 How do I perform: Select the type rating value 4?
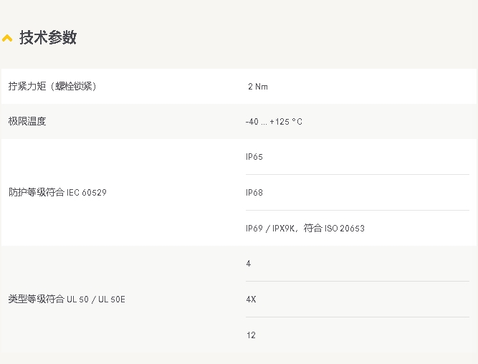pyautogui.click(x=249, y=264)
